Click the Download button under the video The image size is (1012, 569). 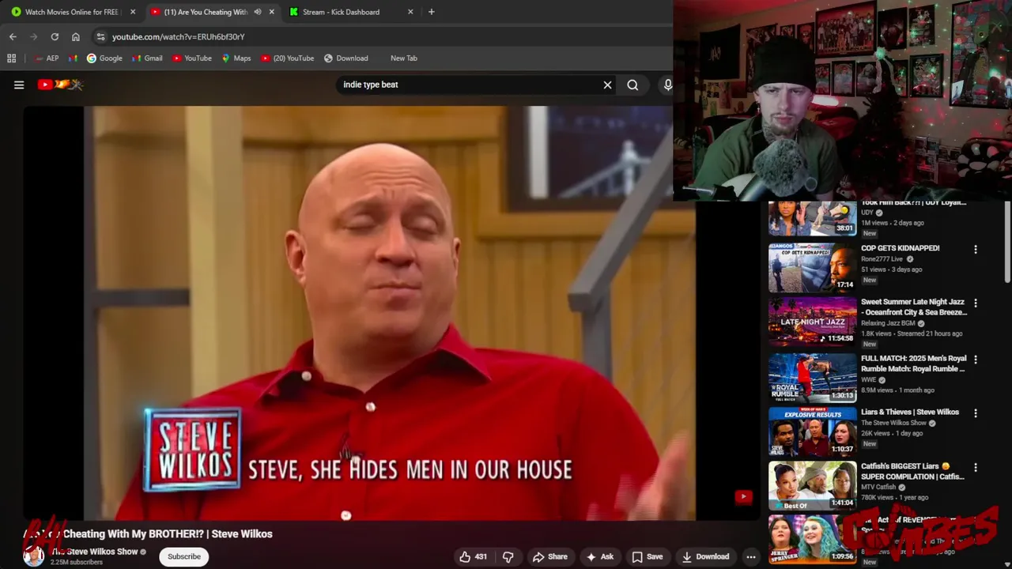point(705,556)
